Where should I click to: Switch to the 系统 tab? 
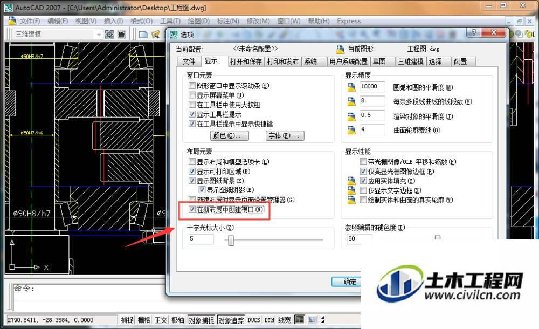[314, 61]
